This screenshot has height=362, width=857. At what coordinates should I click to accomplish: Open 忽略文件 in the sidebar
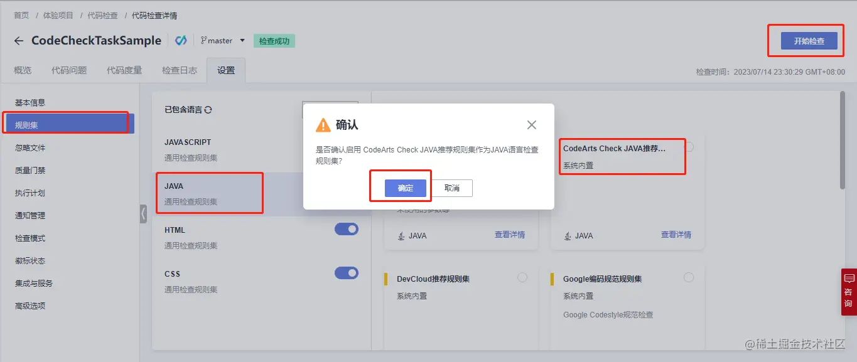[30, 148]
